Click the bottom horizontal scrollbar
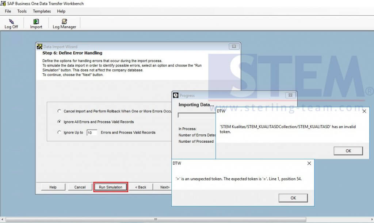Screen dimensions: 374x223 pos(155,219)
